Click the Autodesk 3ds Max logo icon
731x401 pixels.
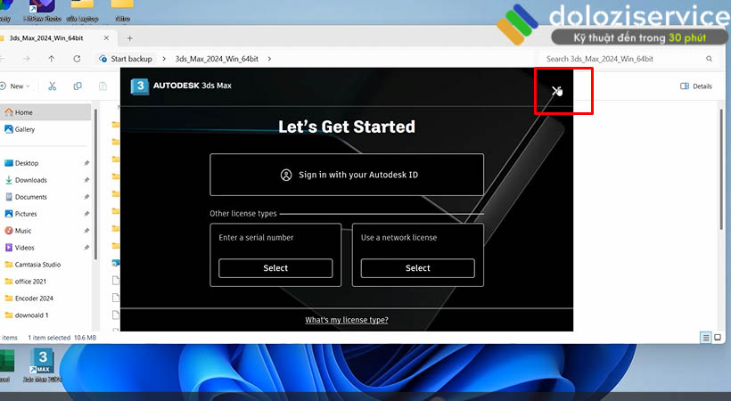[x=139, y=86]
